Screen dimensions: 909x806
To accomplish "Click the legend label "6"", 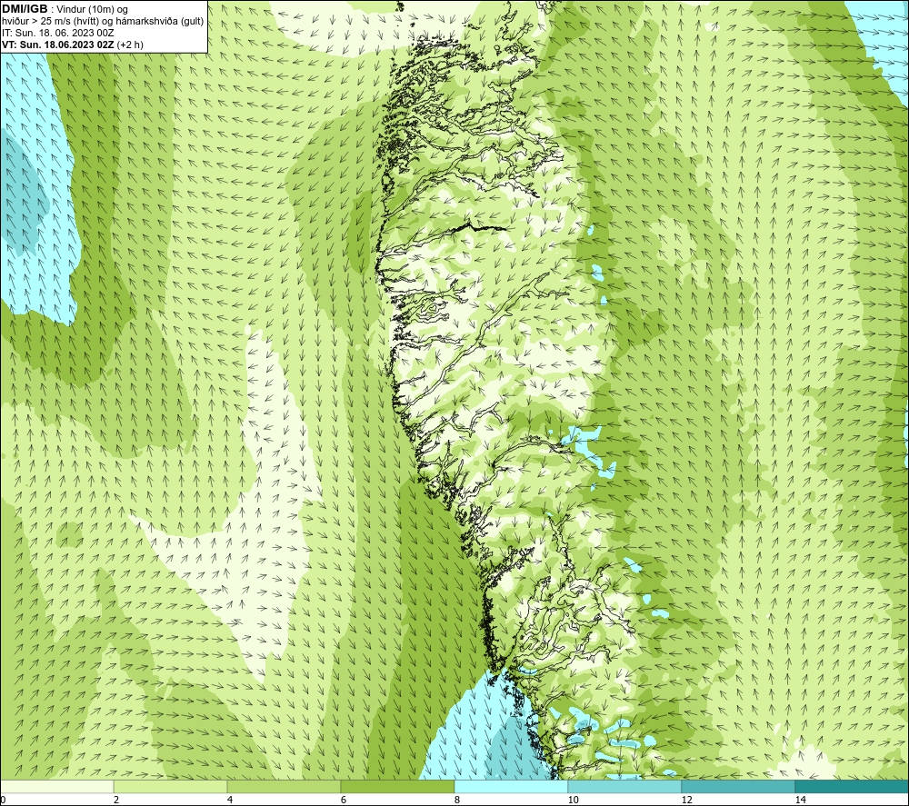I will click(x=344, y=800).
